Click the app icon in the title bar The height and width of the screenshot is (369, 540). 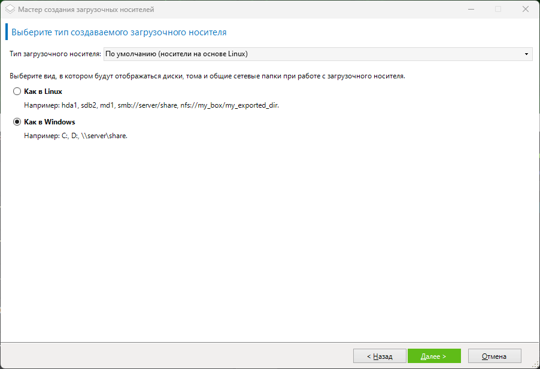point(10,10)
